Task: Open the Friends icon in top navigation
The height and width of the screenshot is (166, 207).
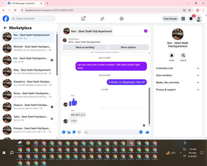Action: pos(102,19)
